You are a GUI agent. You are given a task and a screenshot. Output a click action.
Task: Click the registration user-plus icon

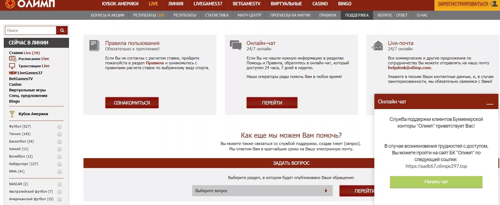coord(494,4)
